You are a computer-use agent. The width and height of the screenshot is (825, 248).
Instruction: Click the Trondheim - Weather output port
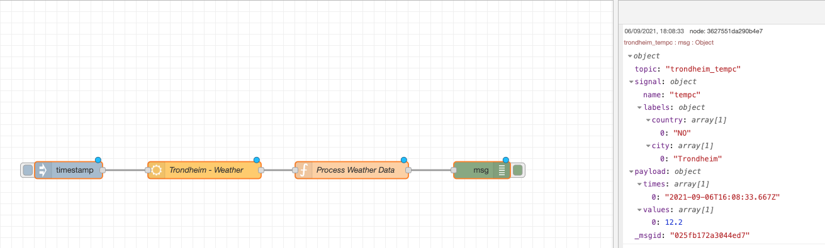click(261, 170)
